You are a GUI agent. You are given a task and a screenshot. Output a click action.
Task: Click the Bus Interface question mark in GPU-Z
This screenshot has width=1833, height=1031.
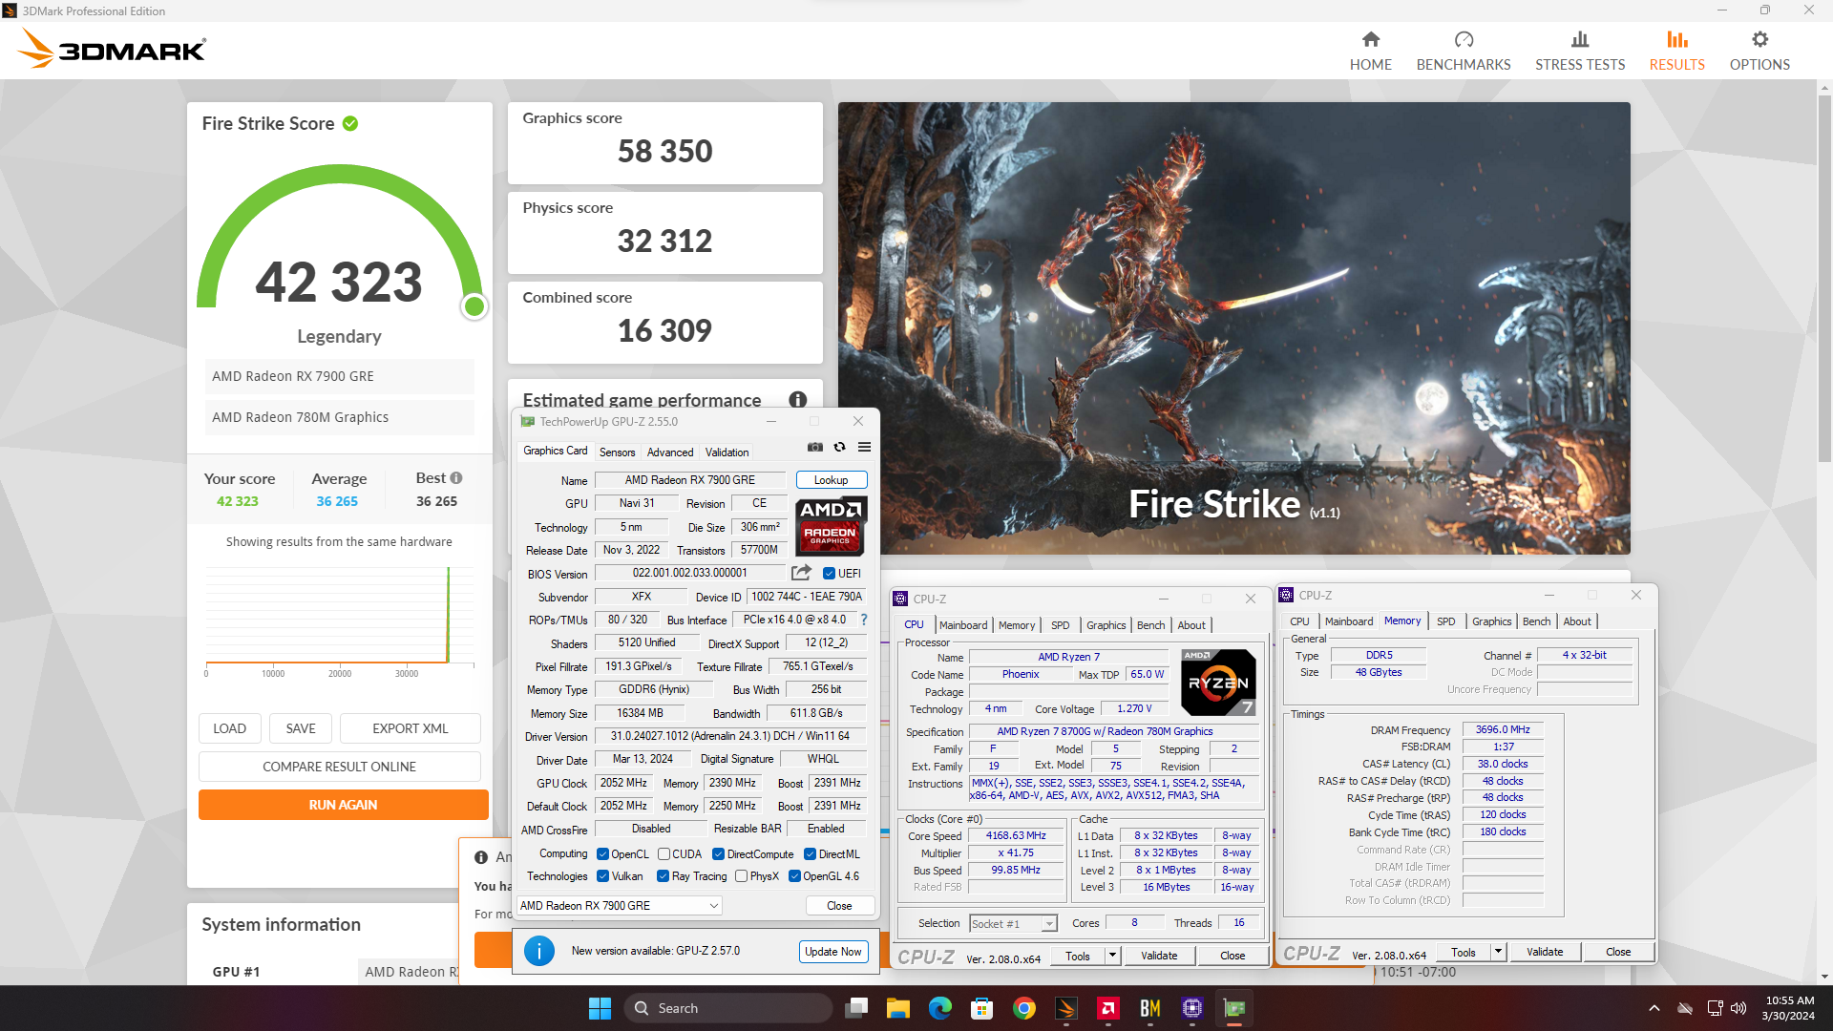(x=864, y=620)
